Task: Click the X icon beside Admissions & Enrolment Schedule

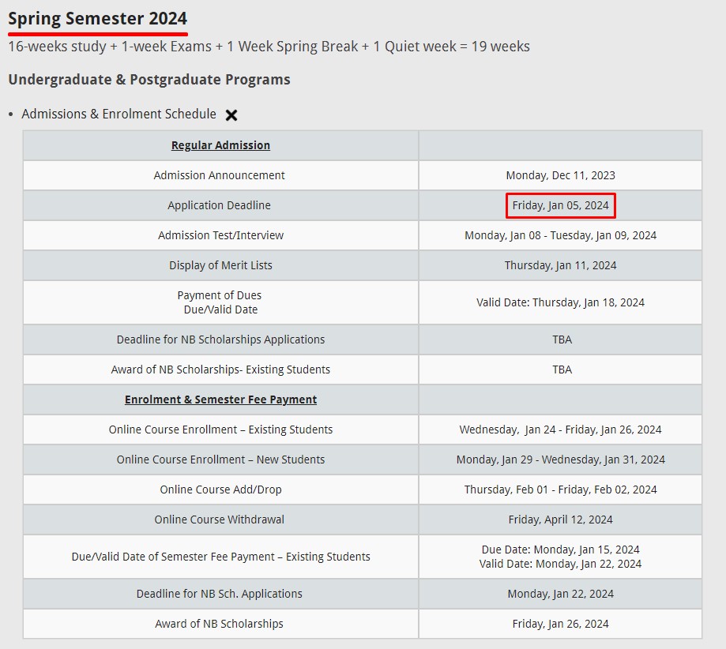Action: 231,115
